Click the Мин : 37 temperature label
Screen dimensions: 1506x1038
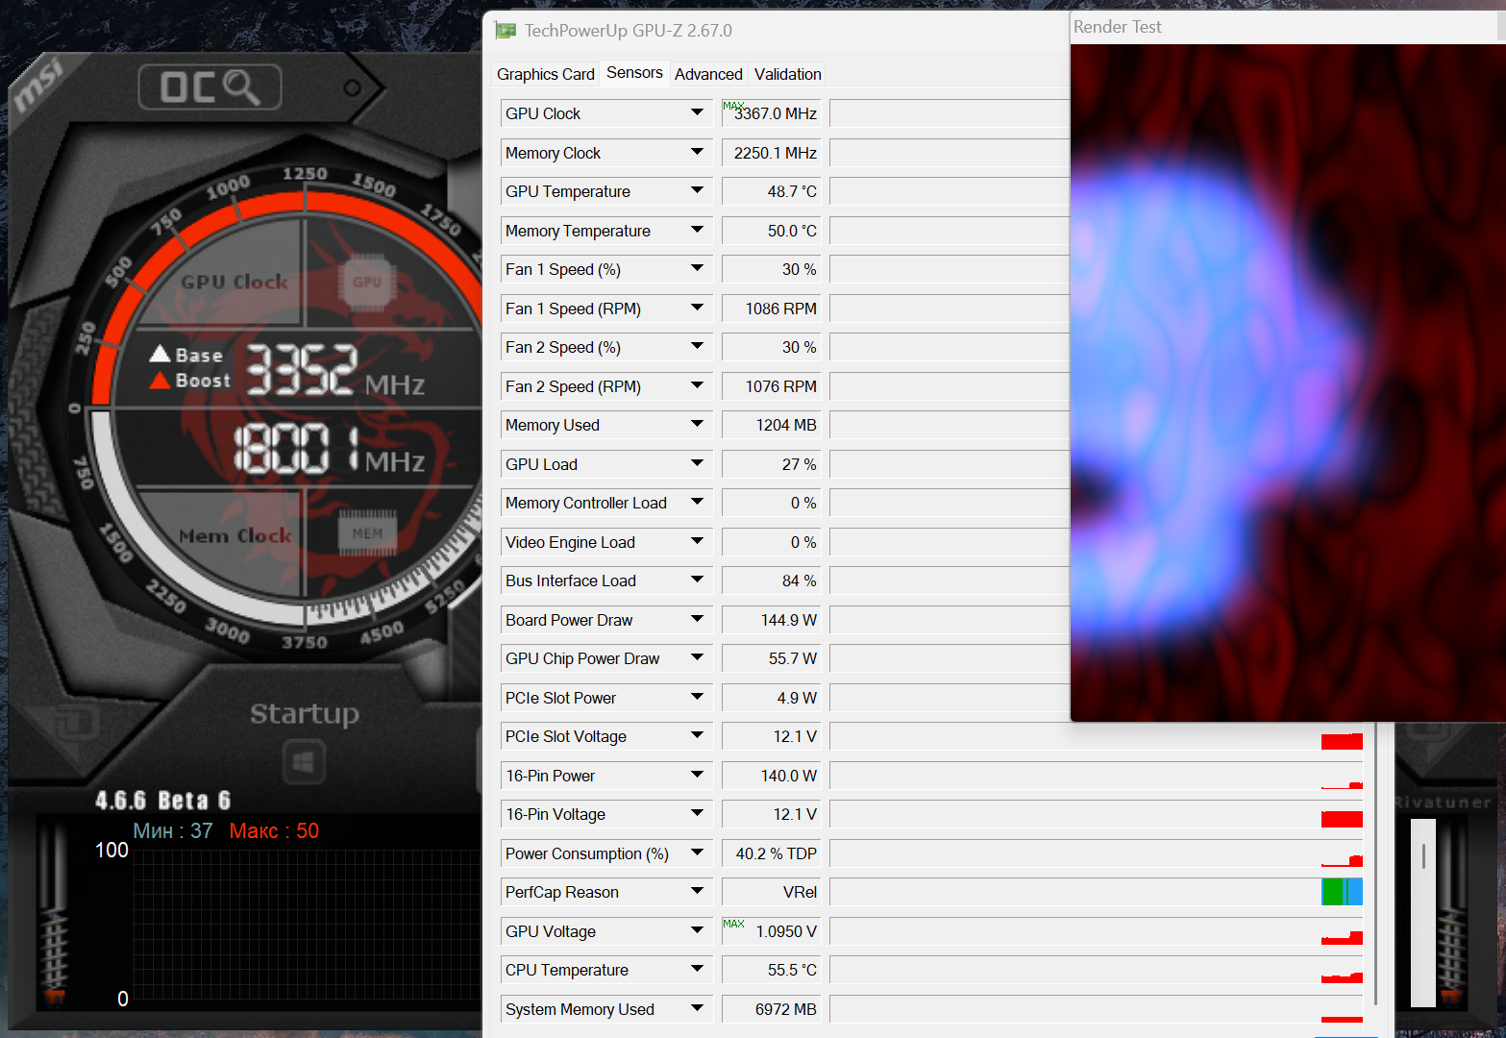click(173, 831)
